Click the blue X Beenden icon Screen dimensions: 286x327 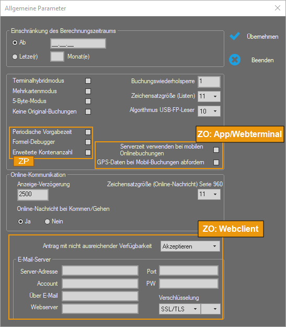[235, 60]
